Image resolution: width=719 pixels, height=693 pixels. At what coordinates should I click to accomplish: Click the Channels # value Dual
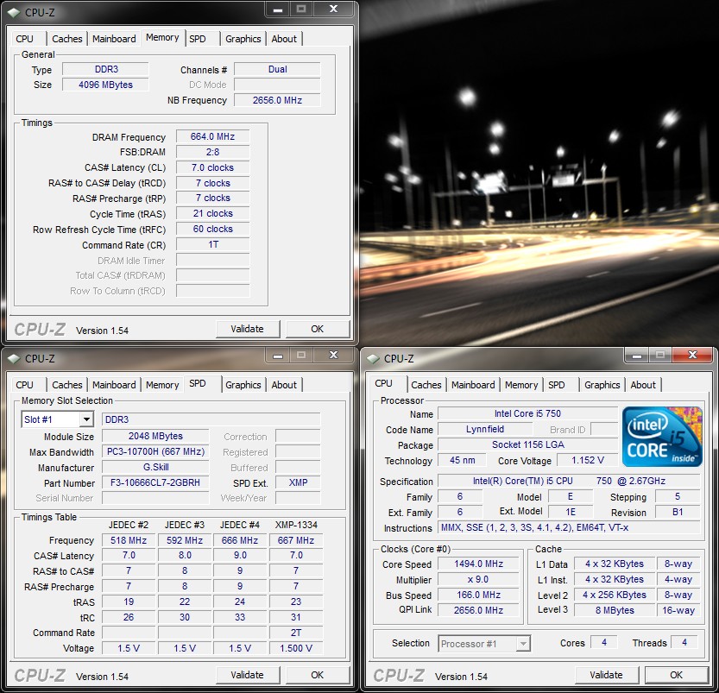[x=277, y=69]
